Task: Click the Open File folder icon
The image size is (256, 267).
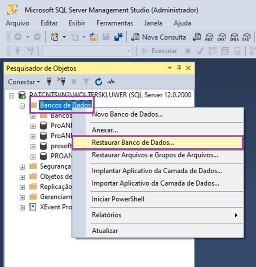Action: (x=93, y=37)
